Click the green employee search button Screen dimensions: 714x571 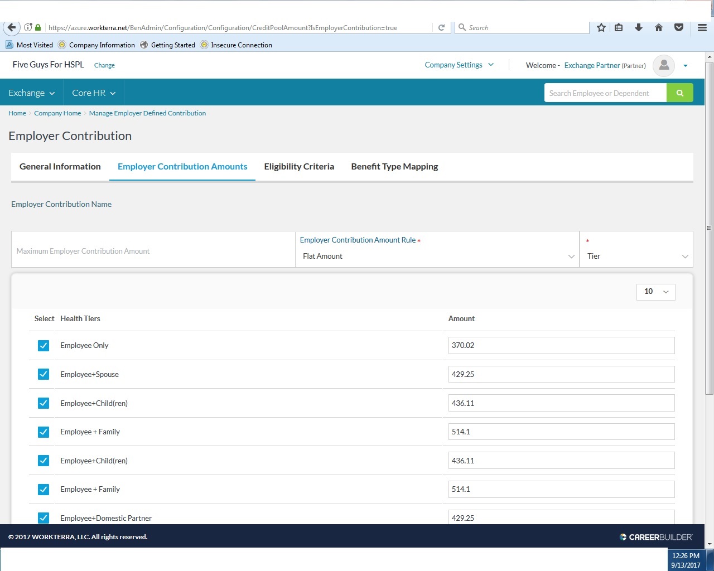(x=680, y=93)
